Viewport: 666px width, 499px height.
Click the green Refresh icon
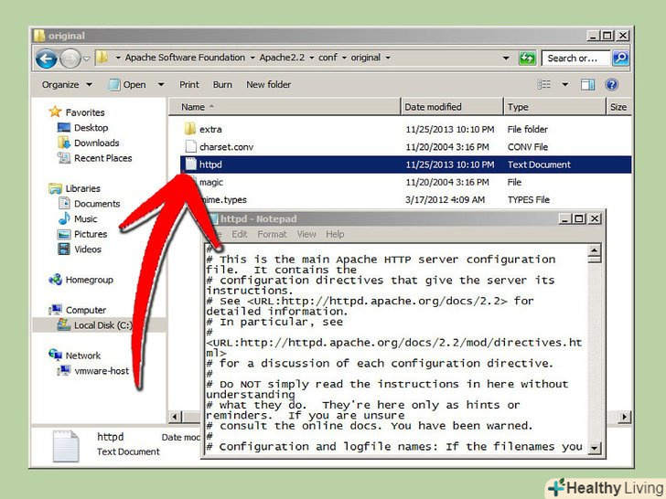(527, 58)
